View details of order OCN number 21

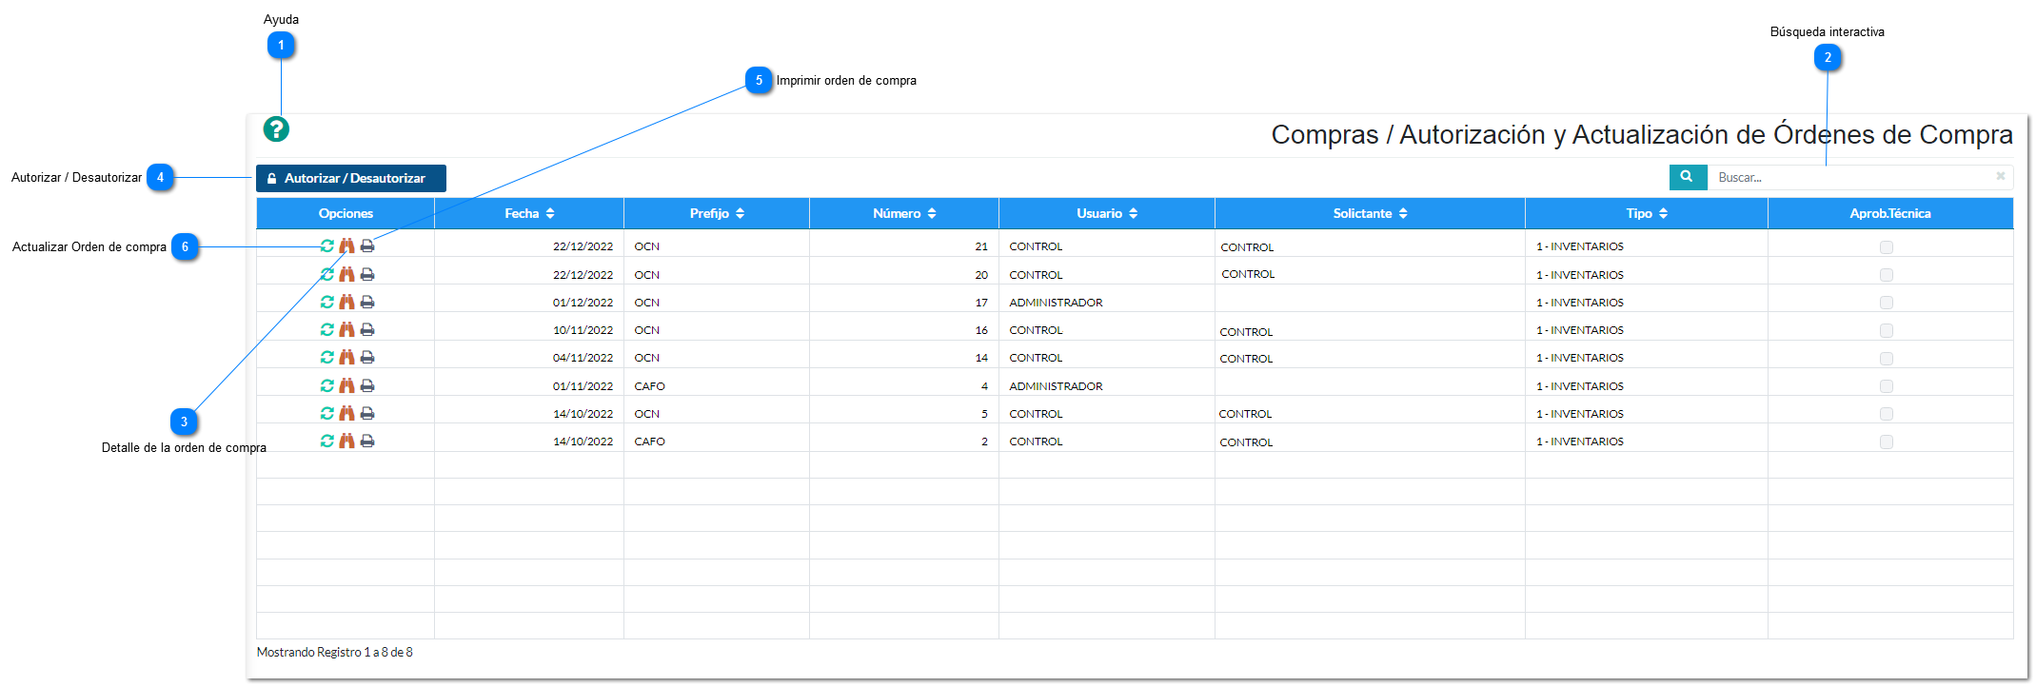pos(346,245)
